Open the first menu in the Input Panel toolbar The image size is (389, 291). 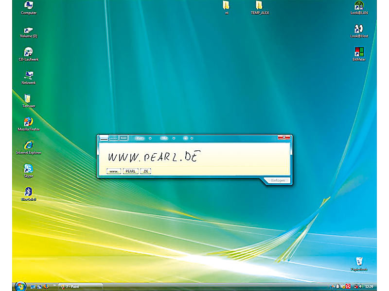point(140,138)
